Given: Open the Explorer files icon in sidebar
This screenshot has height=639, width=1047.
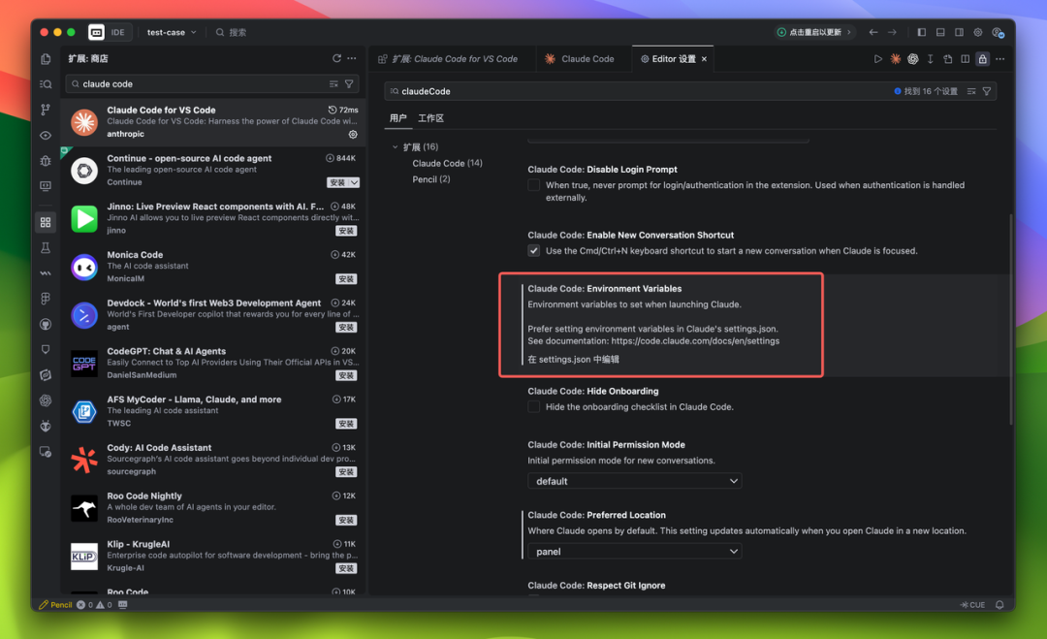Looking at the screenshot, I should (x=46, y=59).
